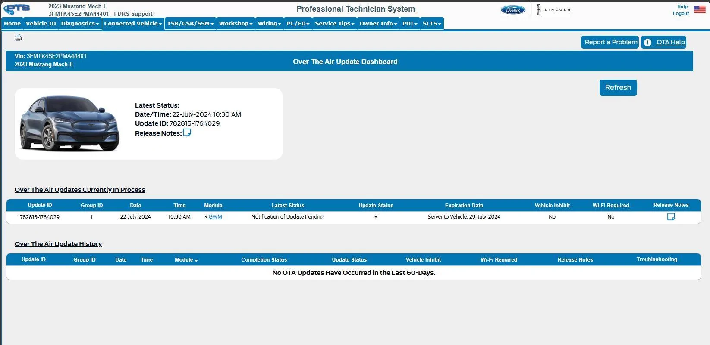710x345 pixels.
Task: Click the Vin: 3FMTK4SE2PMA44401 banner text
Action: tap(50, 56)
